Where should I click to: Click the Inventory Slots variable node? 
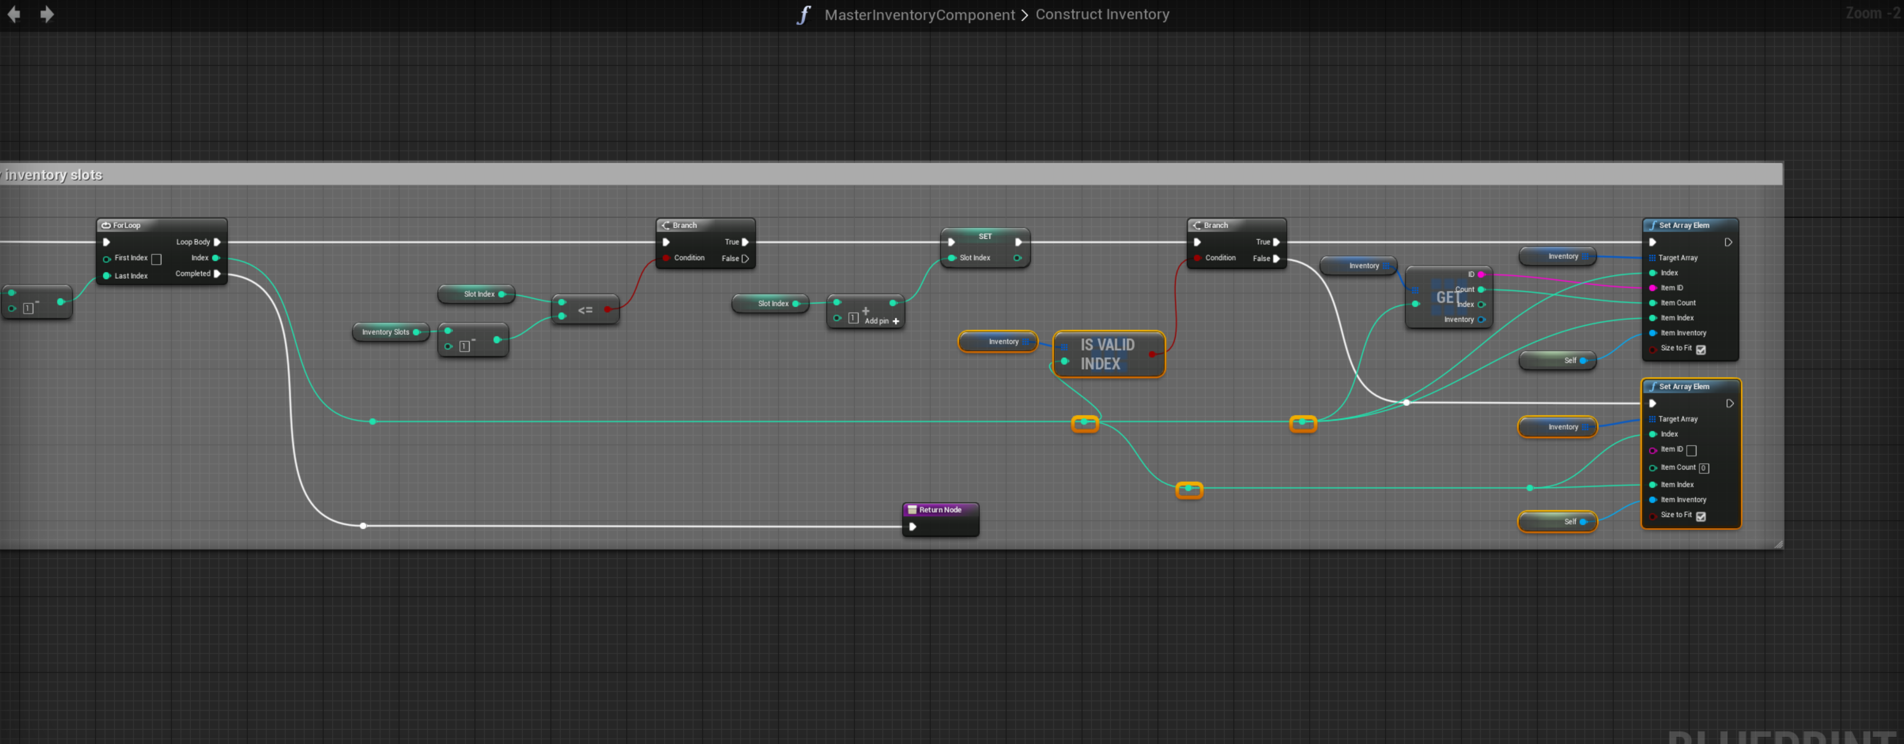[x=385, y=332]
